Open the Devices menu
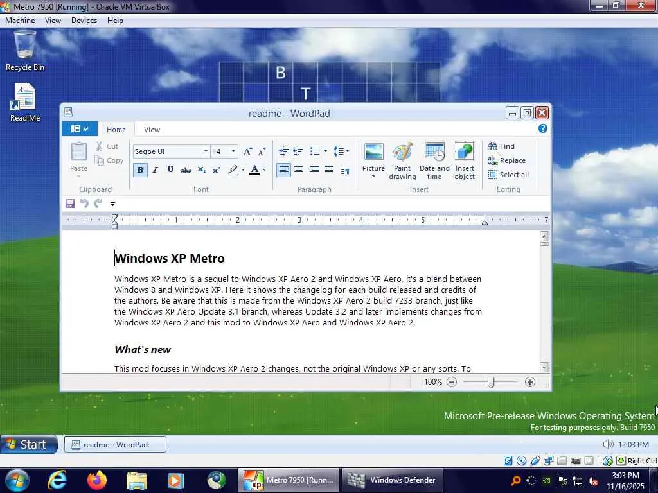This screenshot has width=658, height=493. pyautogui.click(x=84, y=21)
